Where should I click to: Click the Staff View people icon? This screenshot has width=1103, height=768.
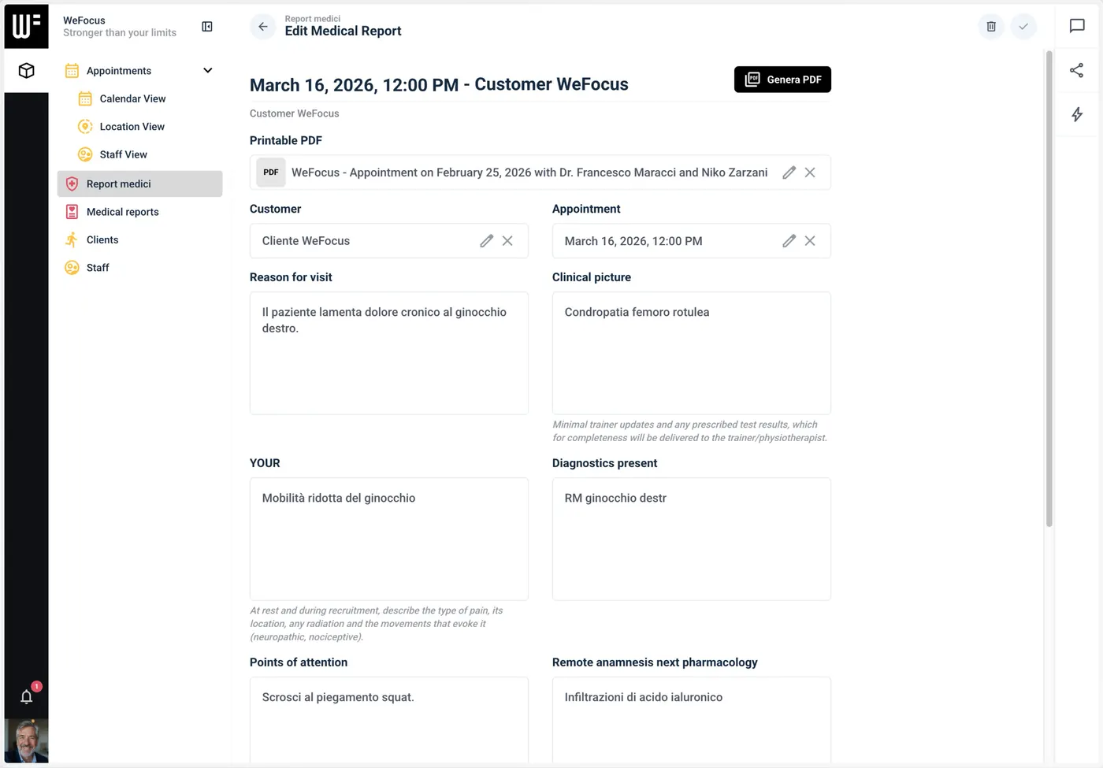click(85, 154)
